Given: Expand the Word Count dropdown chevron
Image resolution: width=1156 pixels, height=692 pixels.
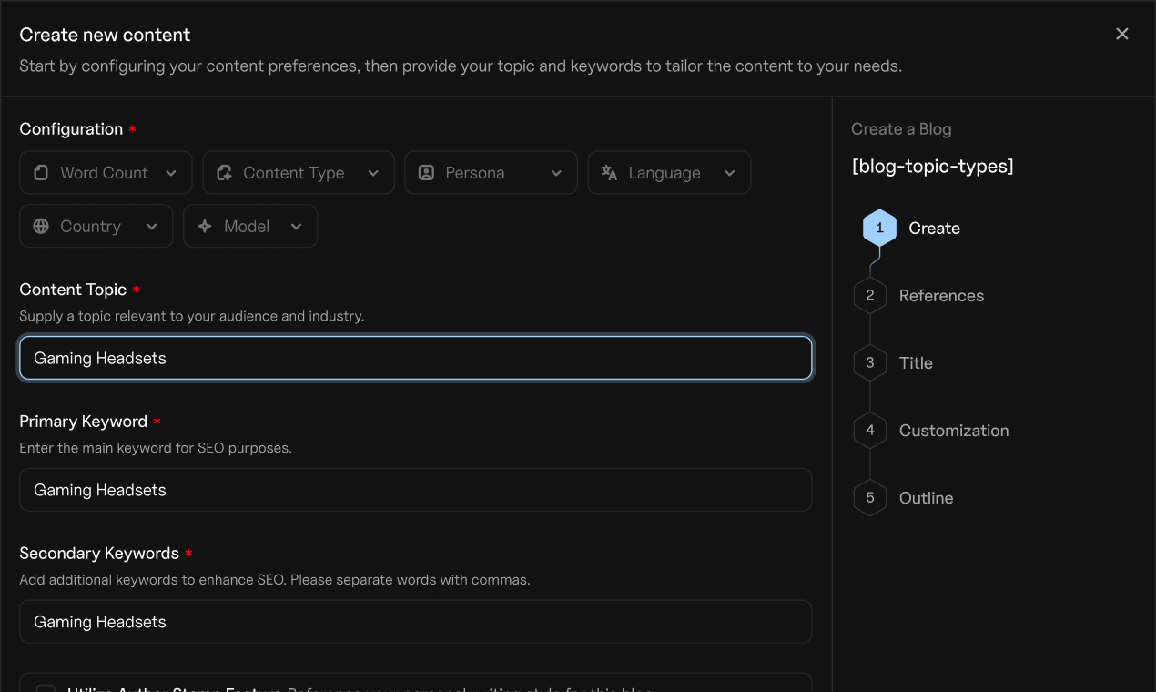Looking at the screenshot, I should coord(171,173).
